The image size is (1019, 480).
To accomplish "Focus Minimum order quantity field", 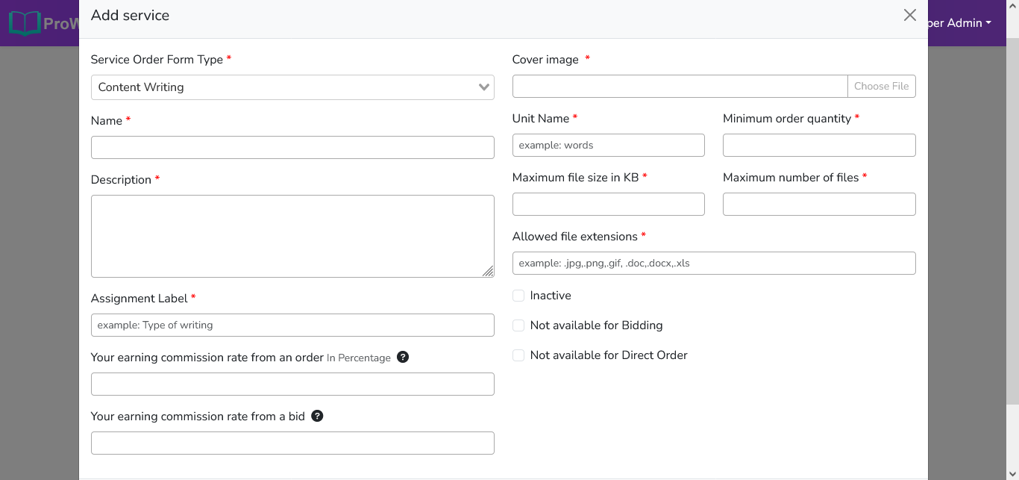I will coord(819,145).
